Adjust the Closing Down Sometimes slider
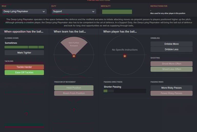 (24, 47)
